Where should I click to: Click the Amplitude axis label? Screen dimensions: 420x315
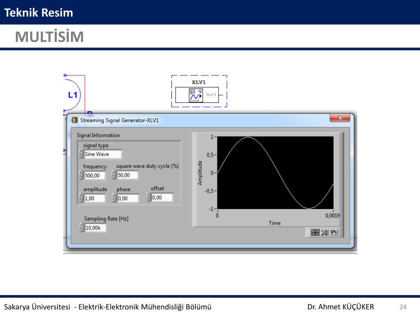pyautogui.click(x=200, y=173)
